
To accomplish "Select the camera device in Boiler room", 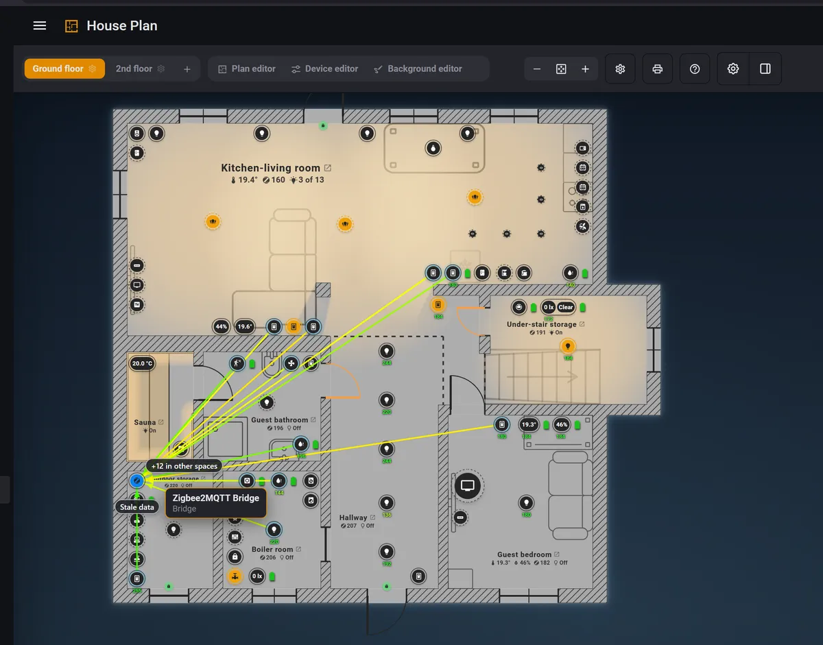I will pos(248,481).
